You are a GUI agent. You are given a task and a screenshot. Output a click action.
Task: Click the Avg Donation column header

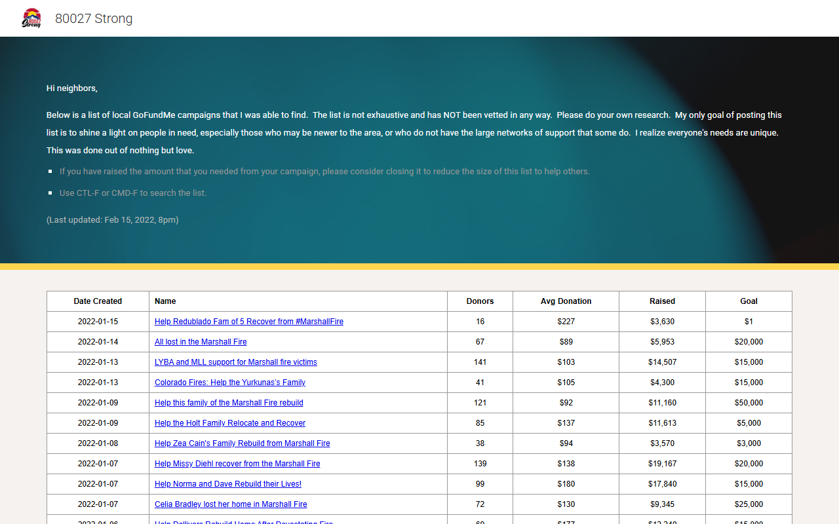tap(566, 301)
